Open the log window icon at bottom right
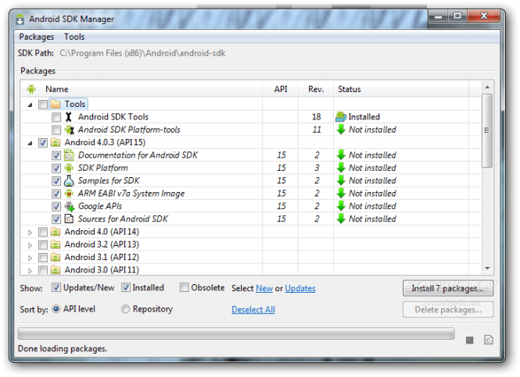Screen dimensions: 520x377 point(489,340)
